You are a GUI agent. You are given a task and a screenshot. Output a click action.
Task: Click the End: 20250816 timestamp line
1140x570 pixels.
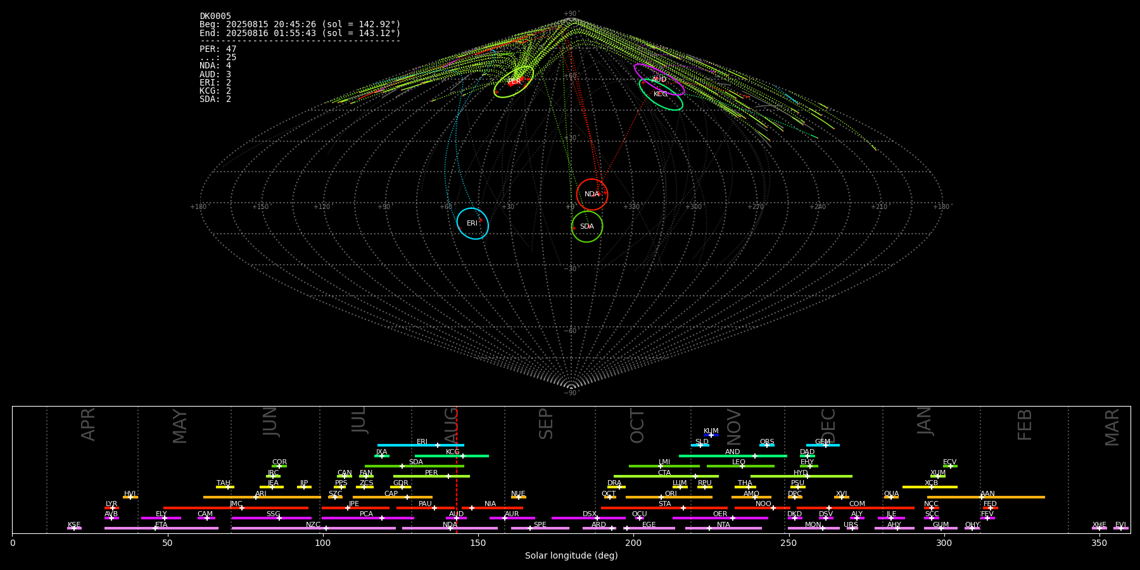[300, 33]
